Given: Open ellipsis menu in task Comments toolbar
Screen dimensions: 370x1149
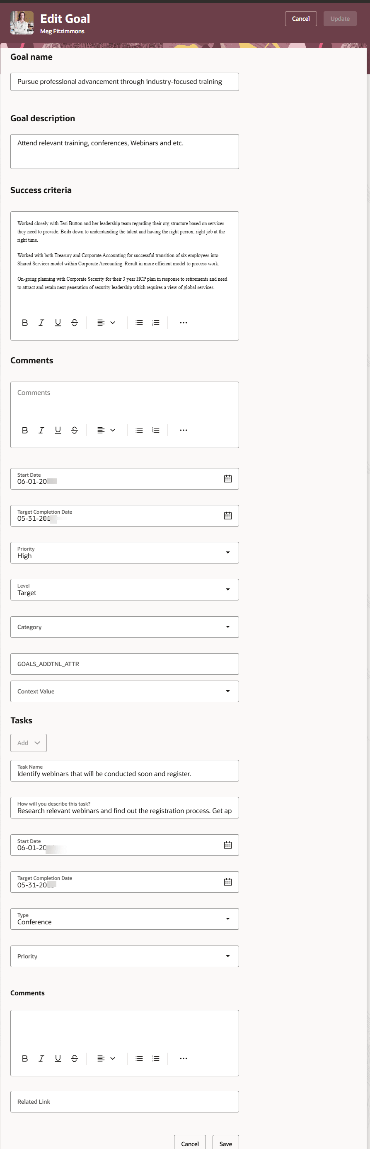Looking at the screenshot, I should pos(184,1058).
